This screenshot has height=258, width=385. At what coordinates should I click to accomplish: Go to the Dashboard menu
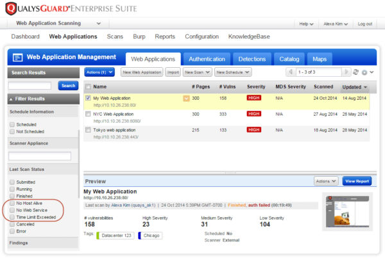(x=25, y=36)
